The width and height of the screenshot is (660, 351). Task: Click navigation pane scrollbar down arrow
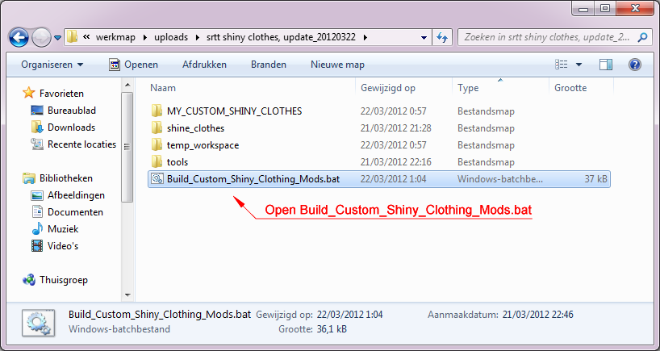pos(127,295)
